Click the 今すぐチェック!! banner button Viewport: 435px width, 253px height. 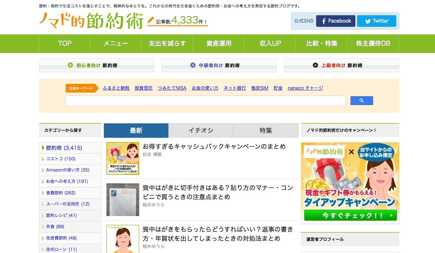(350, 216)
